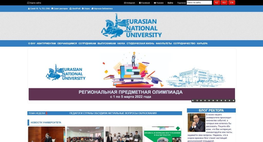Open the Обучающимся menu
The image size is (263, 142).
point(67,43)
